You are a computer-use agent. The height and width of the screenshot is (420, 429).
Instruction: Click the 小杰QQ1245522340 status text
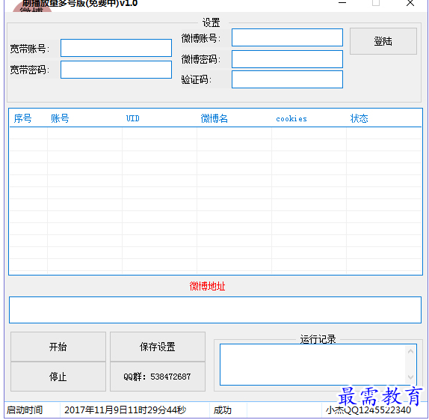coord(368,410)
